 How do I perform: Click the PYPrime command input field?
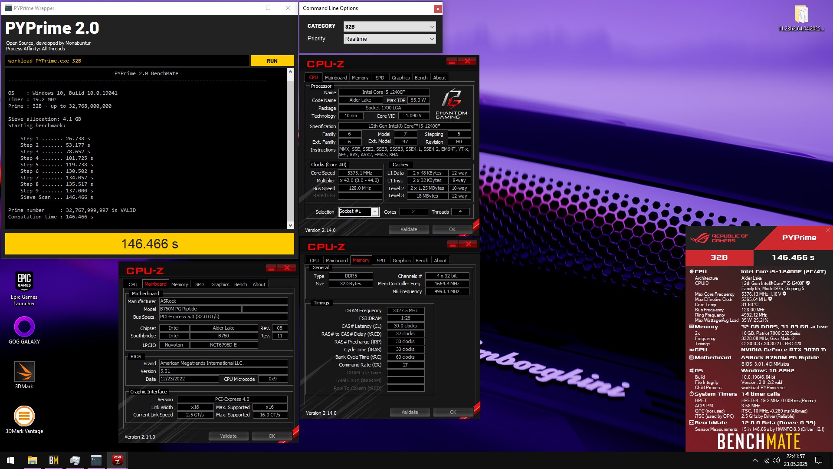(127, 61)
